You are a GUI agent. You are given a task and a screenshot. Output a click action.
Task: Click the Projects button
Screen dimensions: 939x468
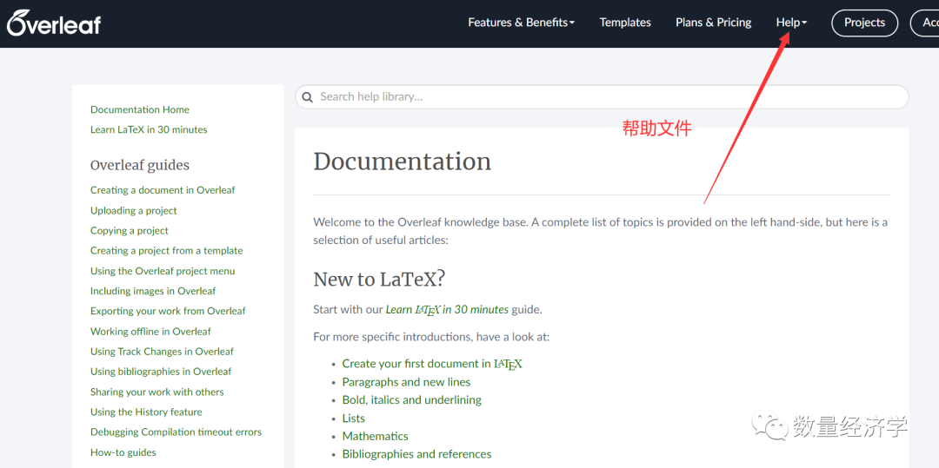pyautogui.click(x=865, y=23)
